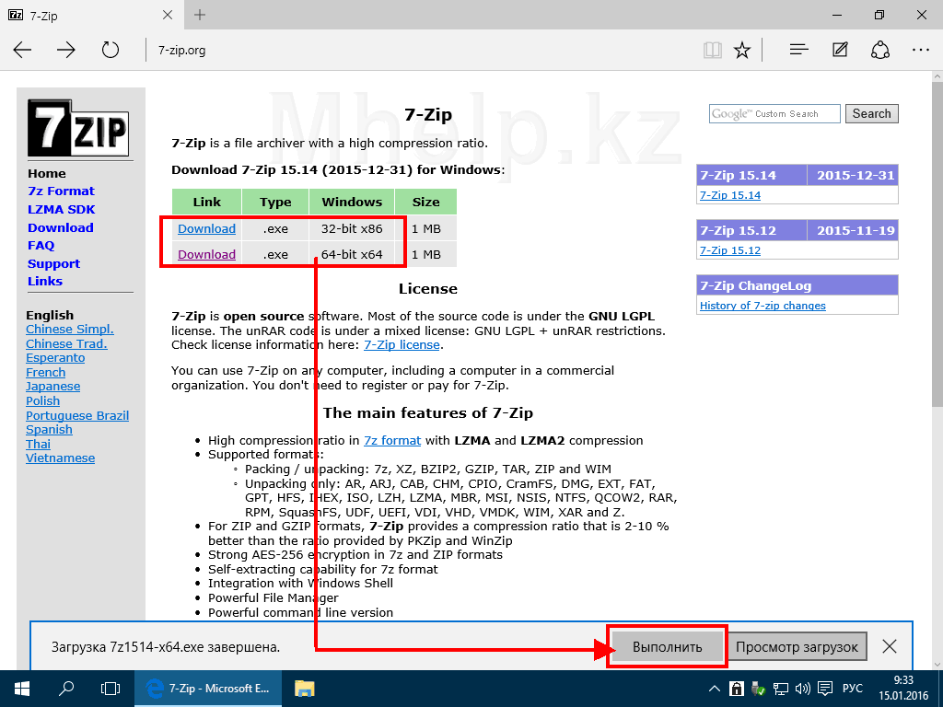The height and width of the screenshot is (707, 943).
Task: Open the clock showing 9:33
Action: [x=904, y=689]
